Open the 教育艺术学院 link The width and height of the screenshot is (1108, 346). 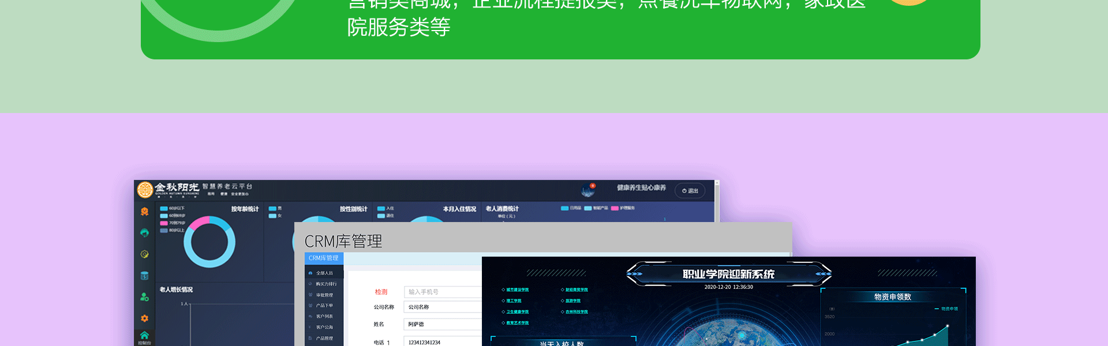[x=517, y=323]
